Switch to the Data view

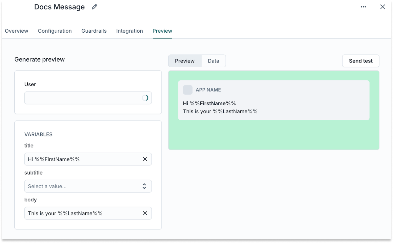[x=213, y=61]
